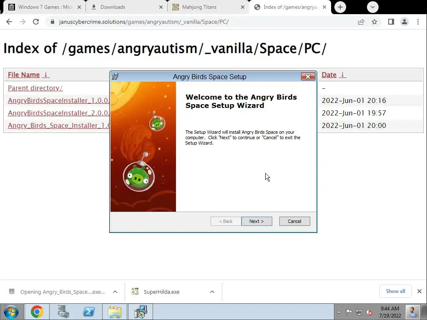Cancel the Angry Birds Space setup
Image resolution: width=427 pixels, height=320 pixels.
295,221
